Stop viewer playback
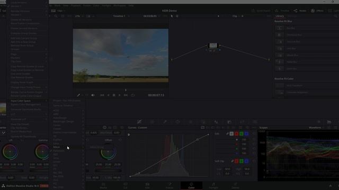The height and width of the screenshot is (190, 339). pyautogui.click(x=114, y=95)
